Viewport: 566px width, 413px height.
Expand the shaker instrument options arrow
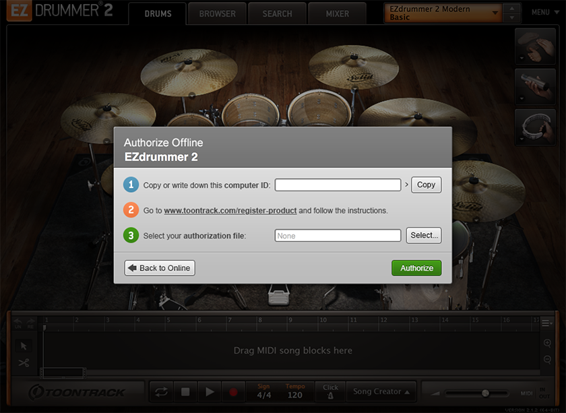pyautogui.click(x=522, y=98)
